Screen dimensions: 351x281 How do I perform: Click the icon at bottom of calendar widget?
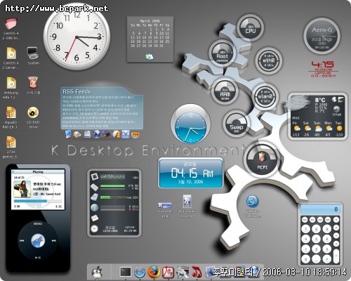point(150,57)
